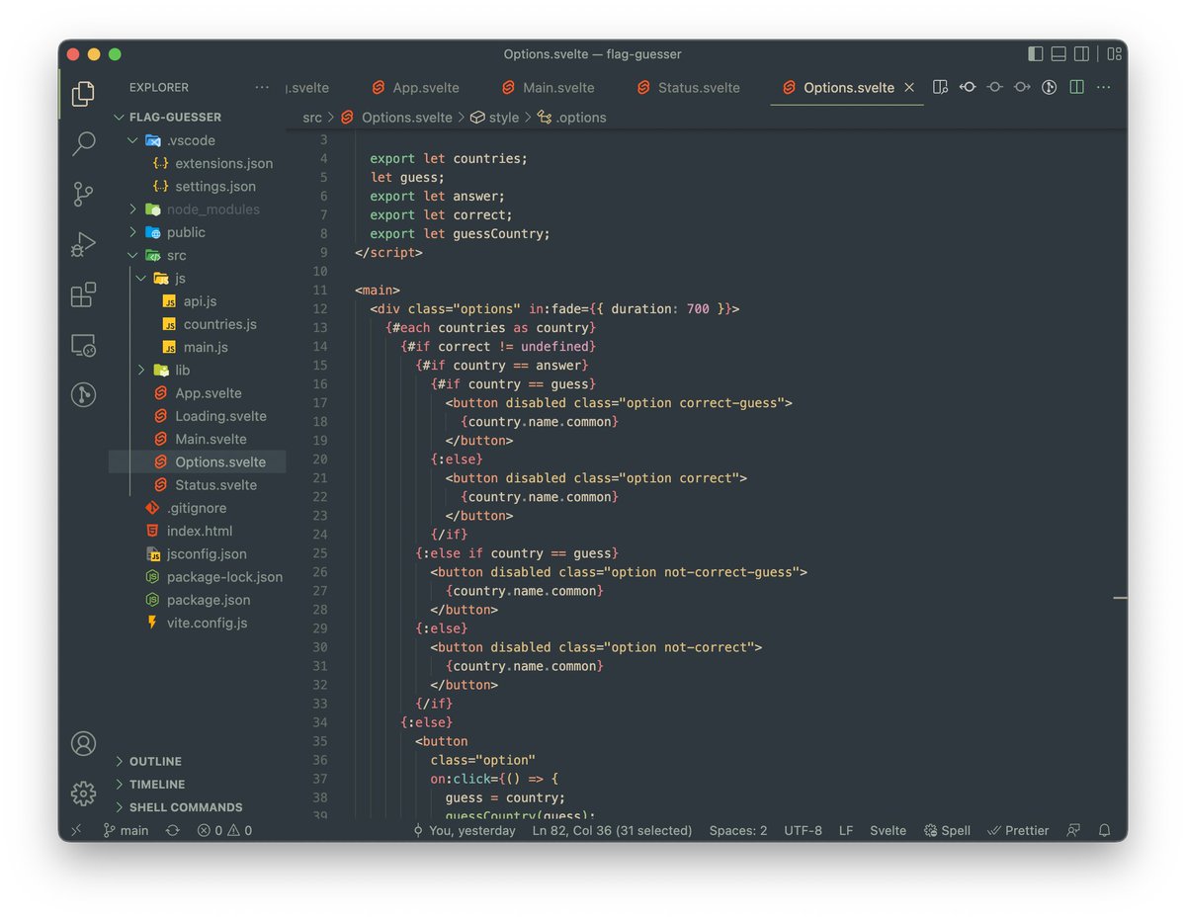The width and height of the screenshot is (1186, 919).
Task: Change the UTF-8 file encoding
Action: click(803, 831)
